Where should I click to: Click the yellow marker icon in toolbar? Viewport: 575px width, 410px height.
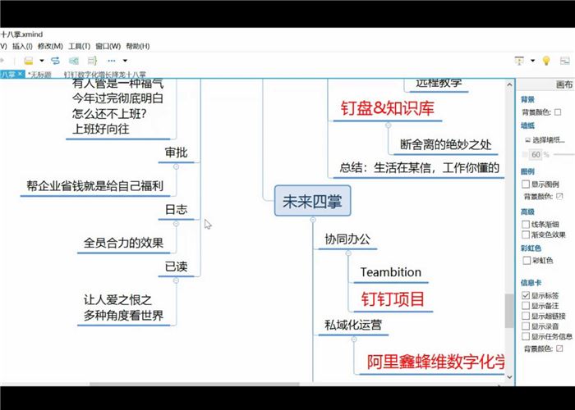[28, 61]
